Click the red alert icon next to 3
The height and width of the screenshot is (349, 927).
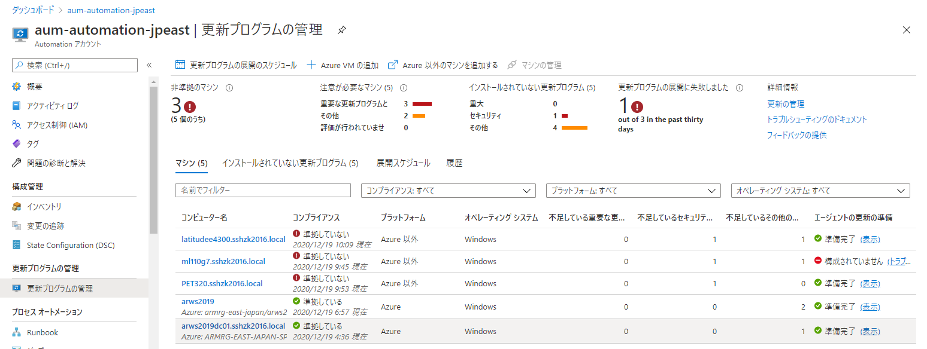(190, 107)
